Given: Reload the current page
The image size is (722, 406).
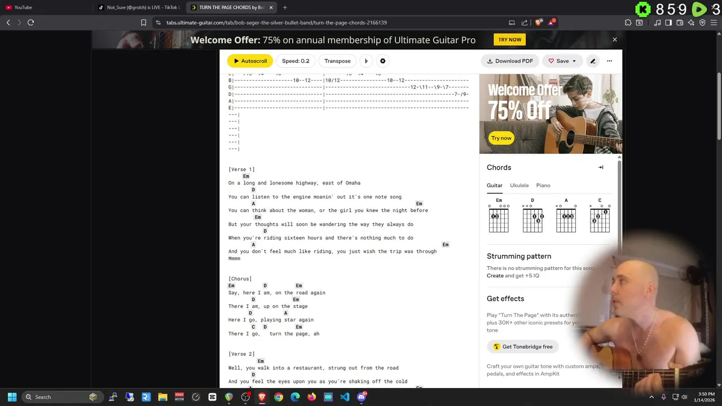Looking at the screenshot, I should (31, 23).
